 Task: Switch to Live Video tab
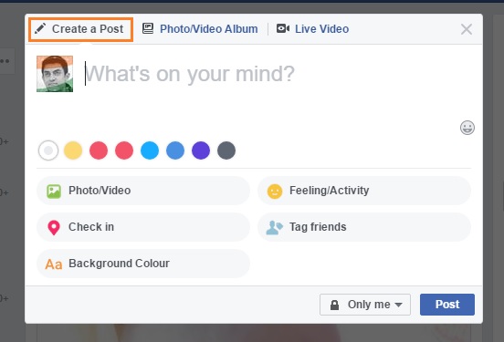point(312,29)
